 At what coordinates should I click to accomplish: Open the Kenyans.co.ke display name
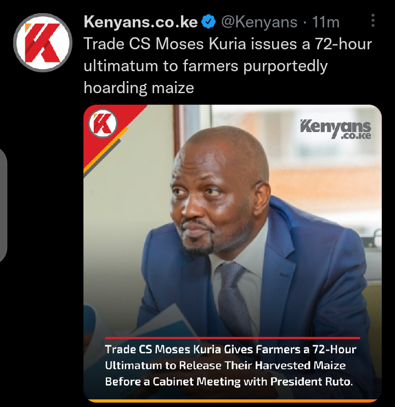tap(140, 22)
